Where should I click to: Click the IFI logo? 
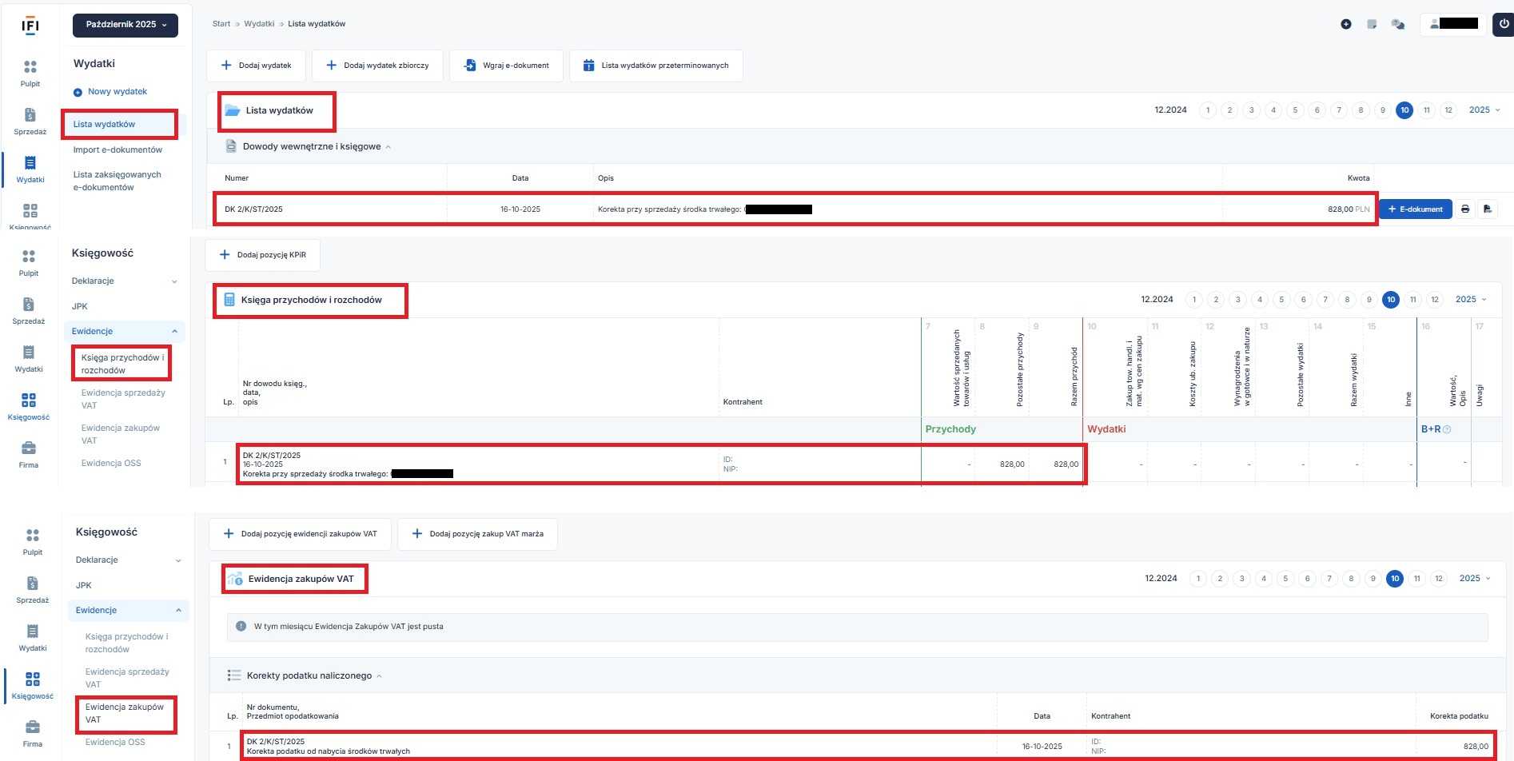click(x=30, y=26)
